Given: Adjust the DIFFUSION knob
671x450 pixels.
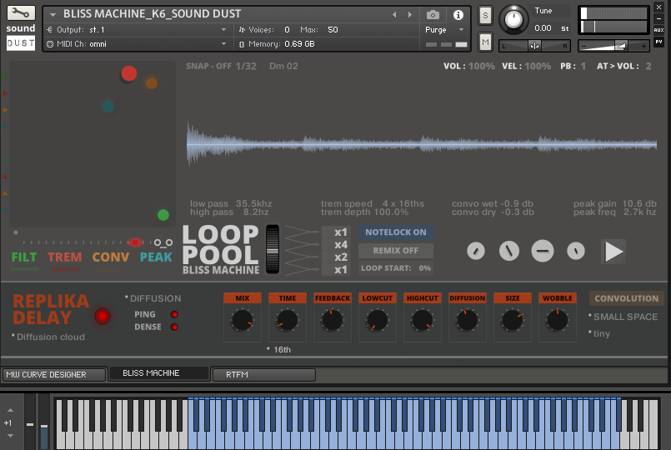Looking at the screenshot, I should click(x=468, y=320).
